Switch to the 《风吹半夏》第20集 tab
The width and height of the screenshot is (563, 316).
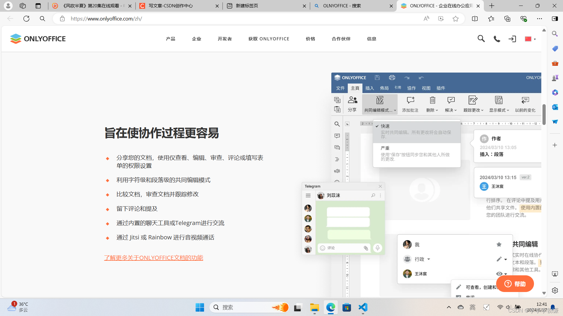[x=92, y=6]
